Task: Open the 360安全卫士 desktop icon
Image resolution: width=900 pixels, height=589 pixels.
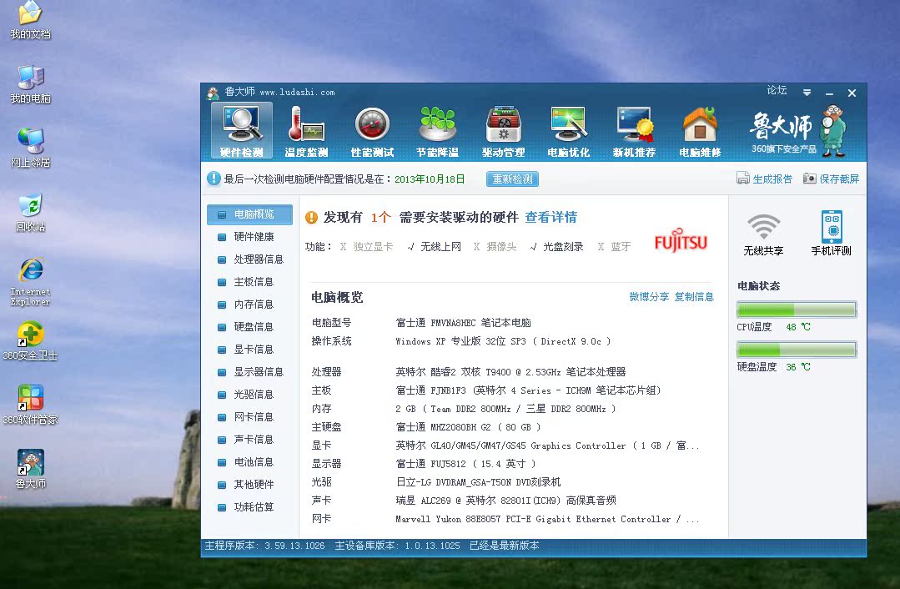Action: [30, 341]
